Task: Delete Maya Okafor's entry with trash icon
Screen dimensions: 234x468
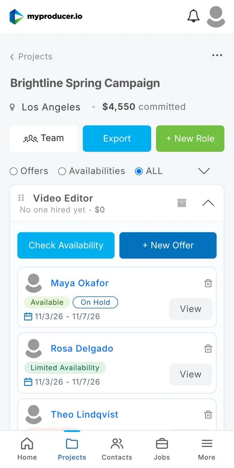Action: [x=208, y=283]
